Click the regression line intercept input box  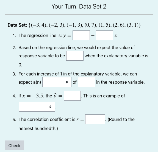tap(81, 35)
